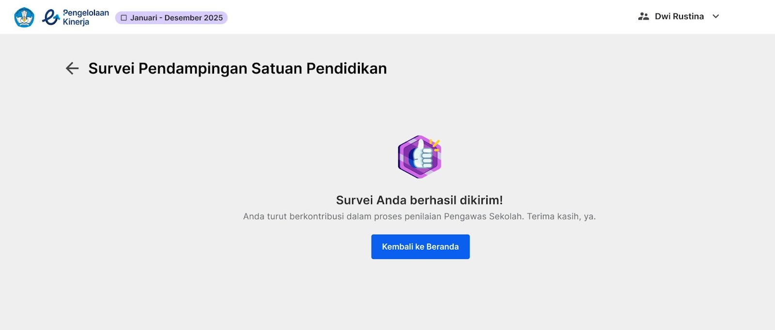
Task: Click the user profile icon next to Dwi Rustina
Action: click(643, 16)
